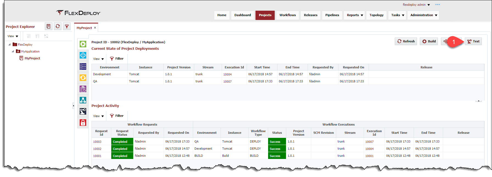492x177 pixels.
Task: Click the Project Explorer filter funnel icon
Action: [67, 26]
